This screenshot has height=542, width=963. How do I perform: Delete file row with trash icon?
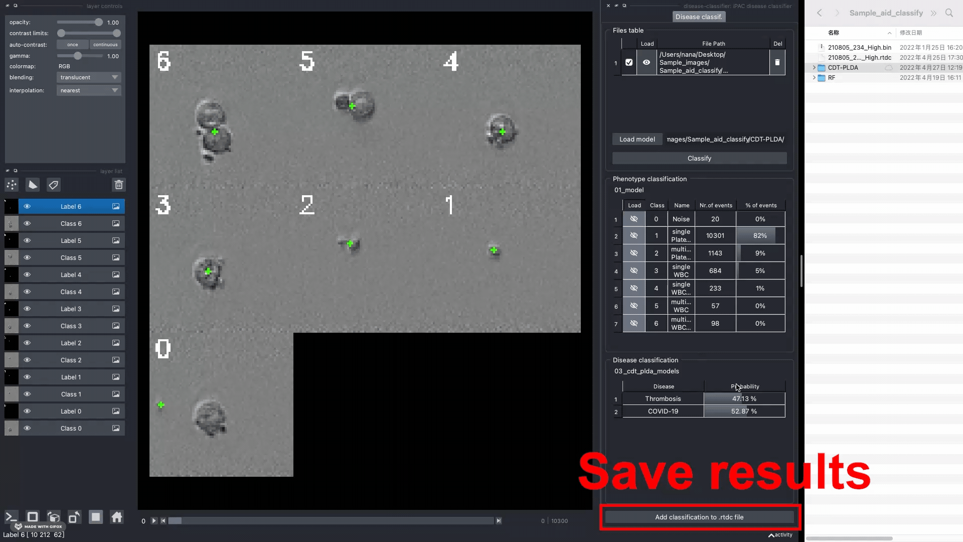pyautogui.click(x=777, y=62)
